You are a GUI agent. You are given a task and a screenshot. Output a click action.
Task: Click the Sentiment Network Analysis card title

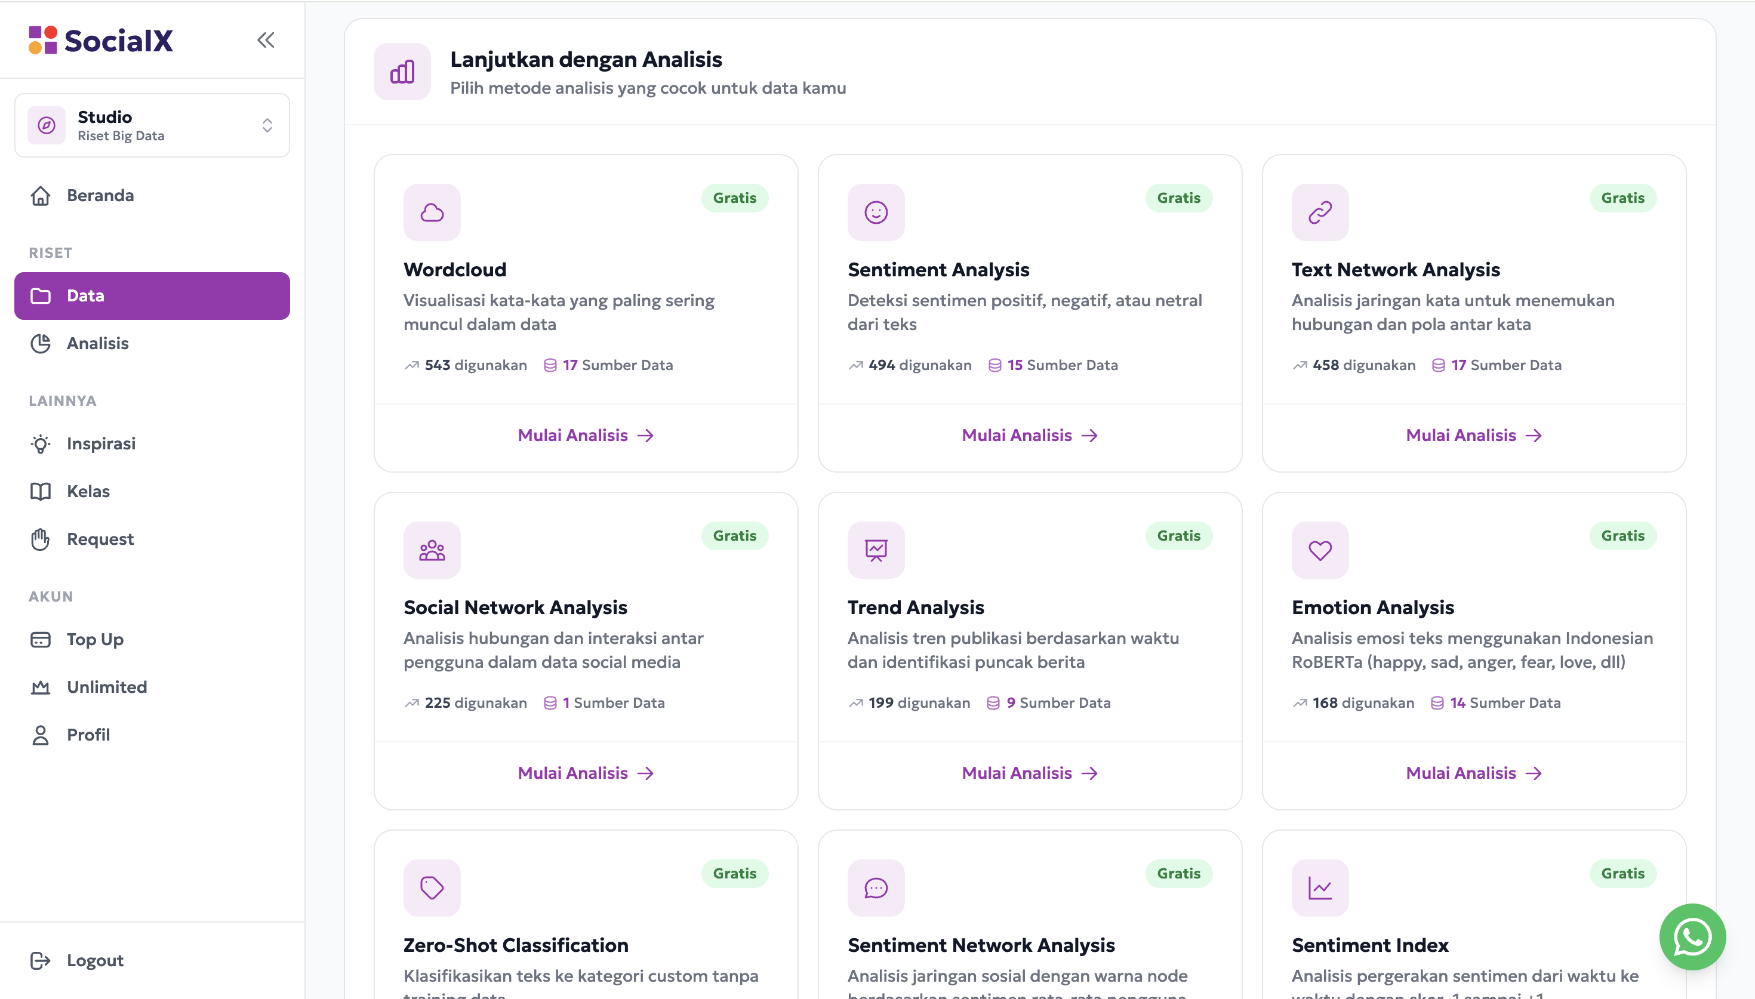pos(980,945)
